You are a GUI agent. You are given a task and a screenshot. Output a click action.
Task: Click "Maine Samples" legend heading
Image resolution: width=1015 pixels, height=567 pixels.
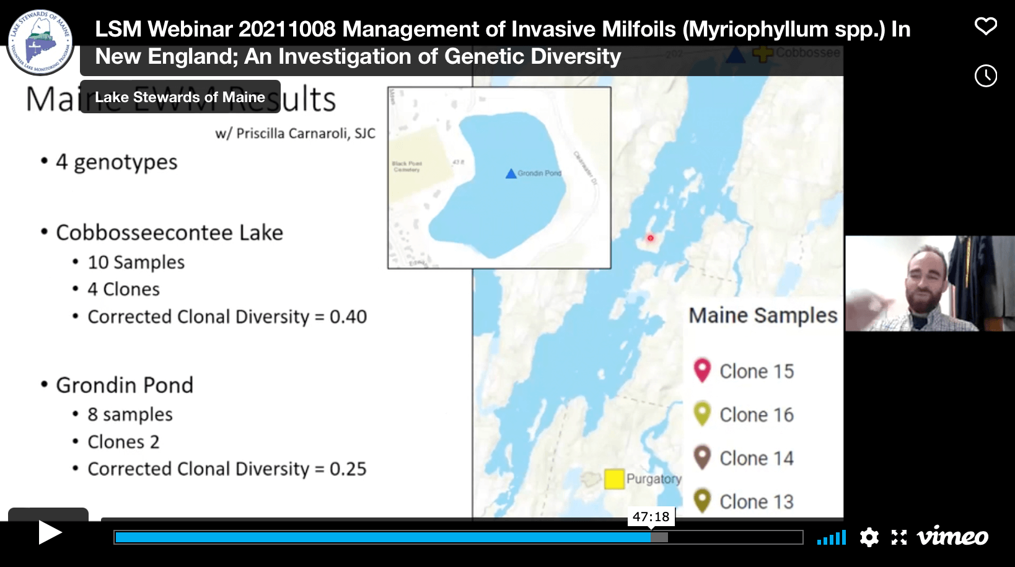click(x=763, y=316)
